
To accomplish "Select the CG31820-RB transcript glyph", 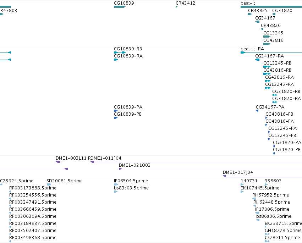I will [274, 95].
